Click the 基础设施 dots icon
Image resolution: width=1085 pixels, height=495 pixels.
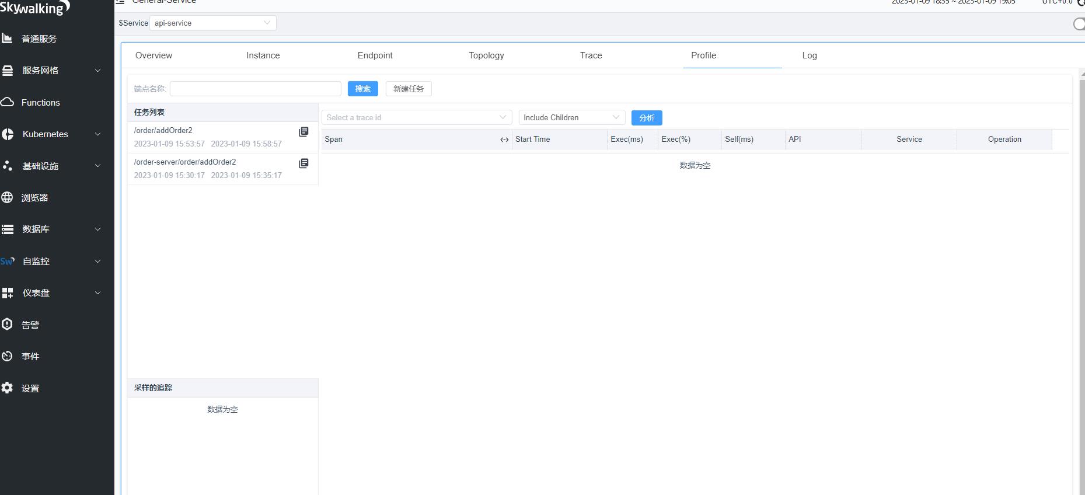tap(8, 166)
